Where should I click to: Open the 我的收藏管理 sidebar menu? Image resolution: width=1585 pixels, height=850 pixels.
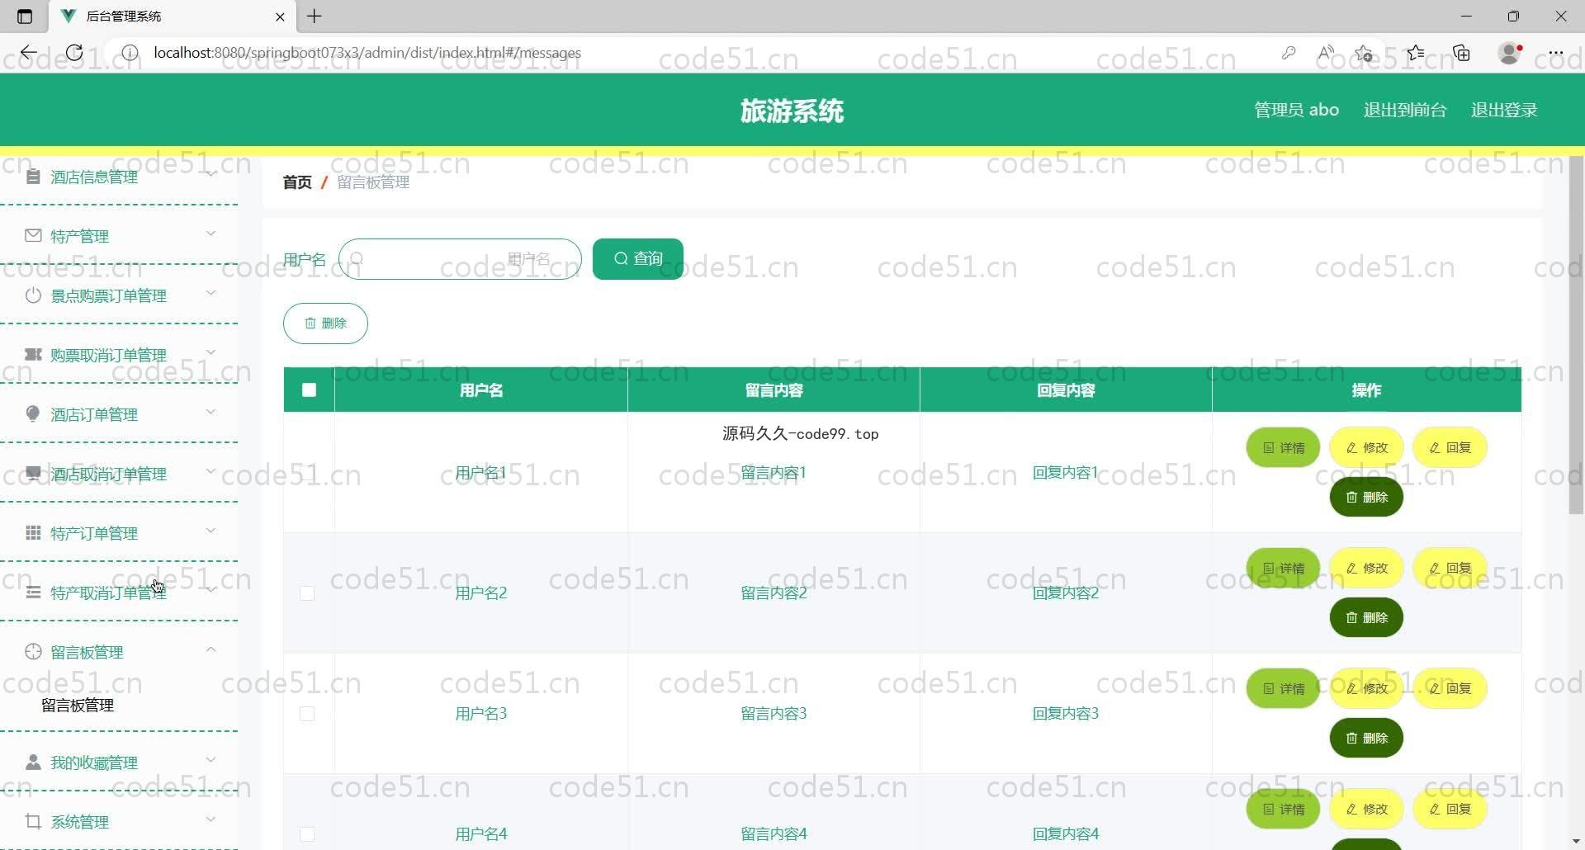(x=120, y=763)
